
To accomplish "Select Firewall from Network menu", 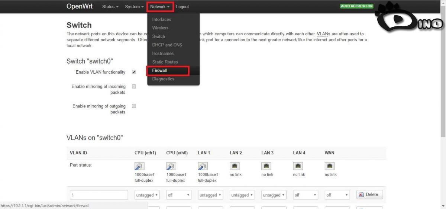I will [159, 71].
